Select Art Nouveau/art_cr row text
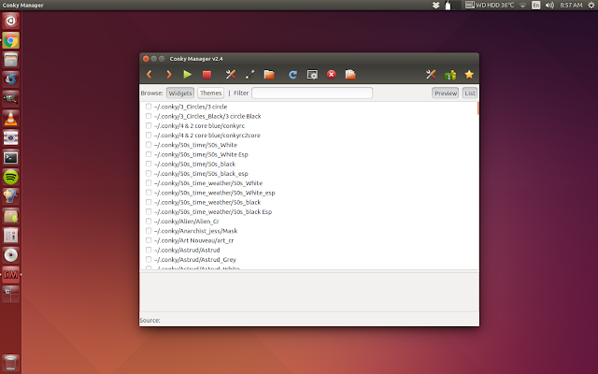Screen dimensions: 598x374 [x=193, y=240]
